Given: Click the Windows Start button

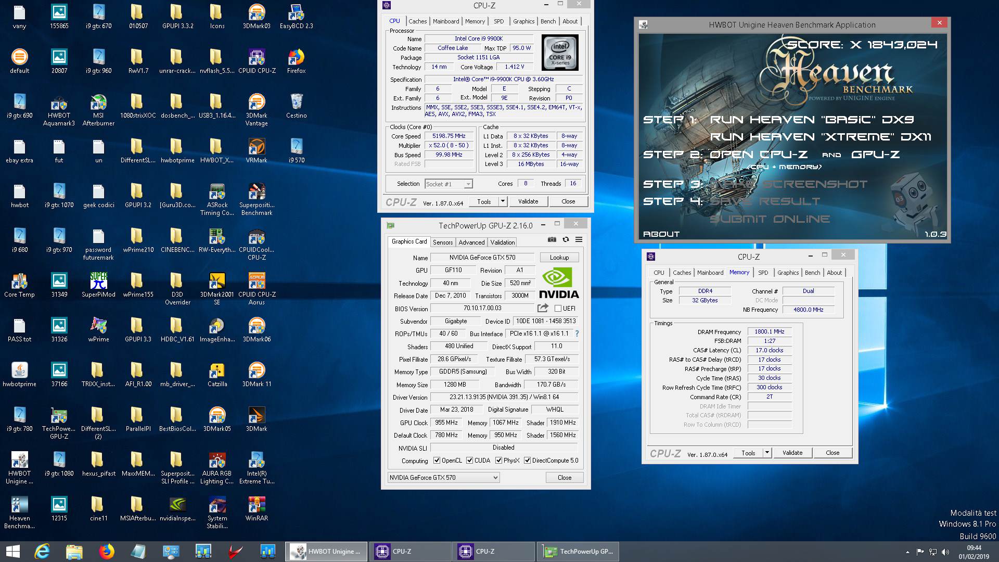Looking at the screenshot, I should [12, 551].
